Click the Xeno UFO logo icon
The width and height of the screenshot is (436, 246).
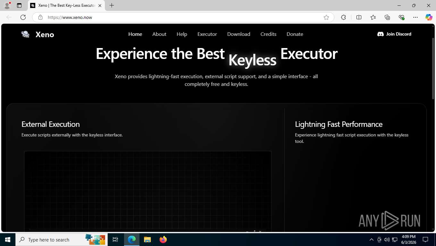click(25, 34)
